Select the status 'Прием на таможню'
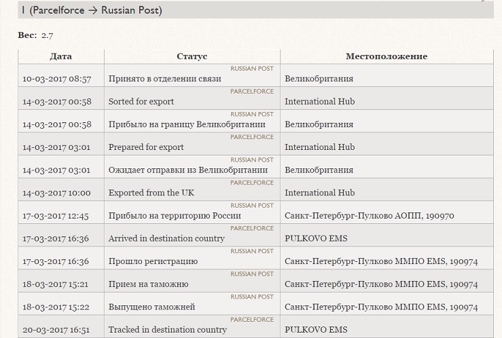This screenshot has width=502, height=338. [149, 284]
